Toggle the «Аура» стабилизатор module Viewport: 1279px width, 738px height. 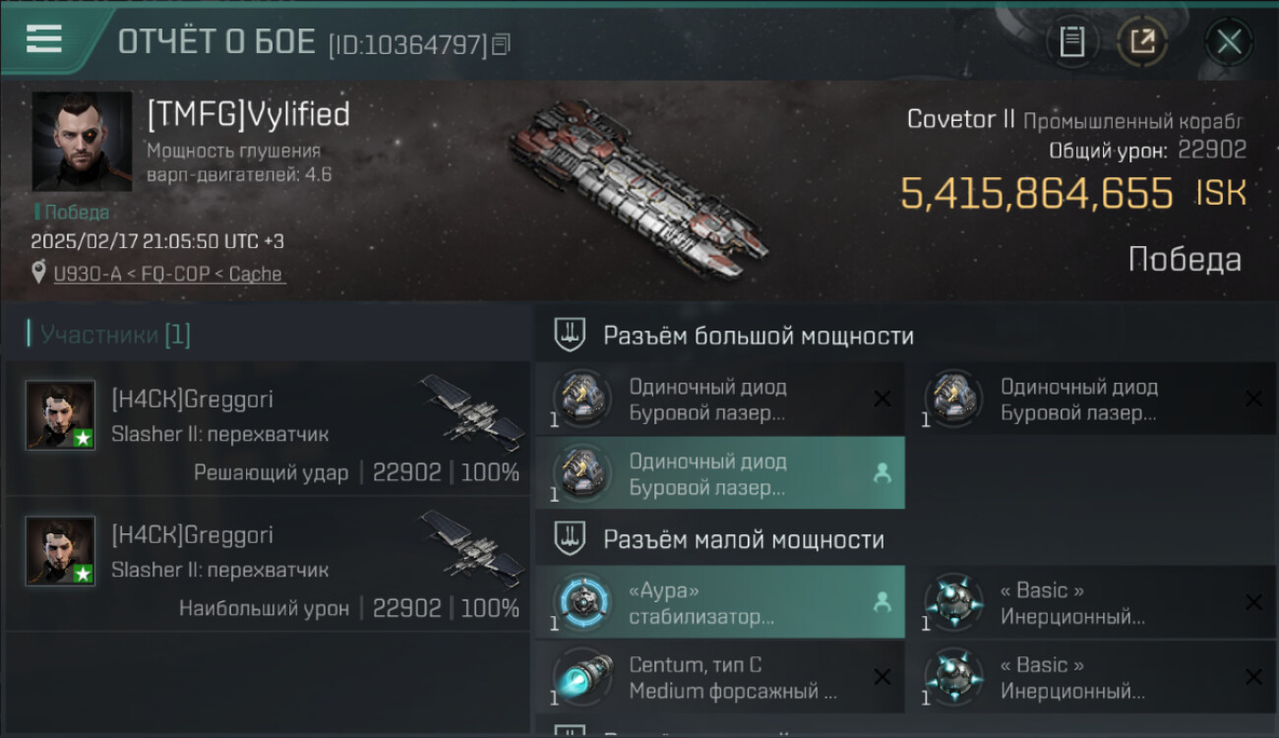click(x=720, y=602)
